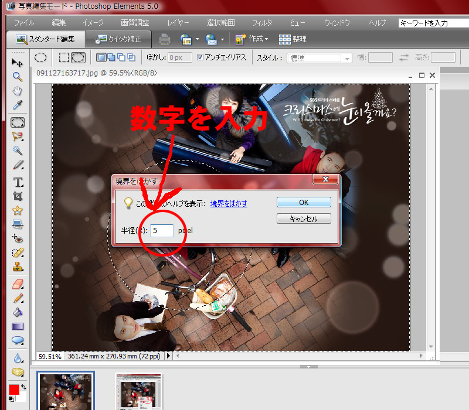
Task: Expand the browse photos icon dropdown arrow
Action: point(197,39)
